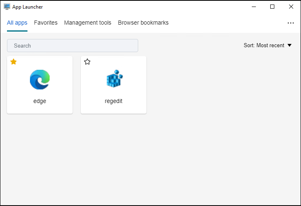Mark regedit as favorite with star
This screenshot has height=206, width=301.
click(x=87, y=62)
